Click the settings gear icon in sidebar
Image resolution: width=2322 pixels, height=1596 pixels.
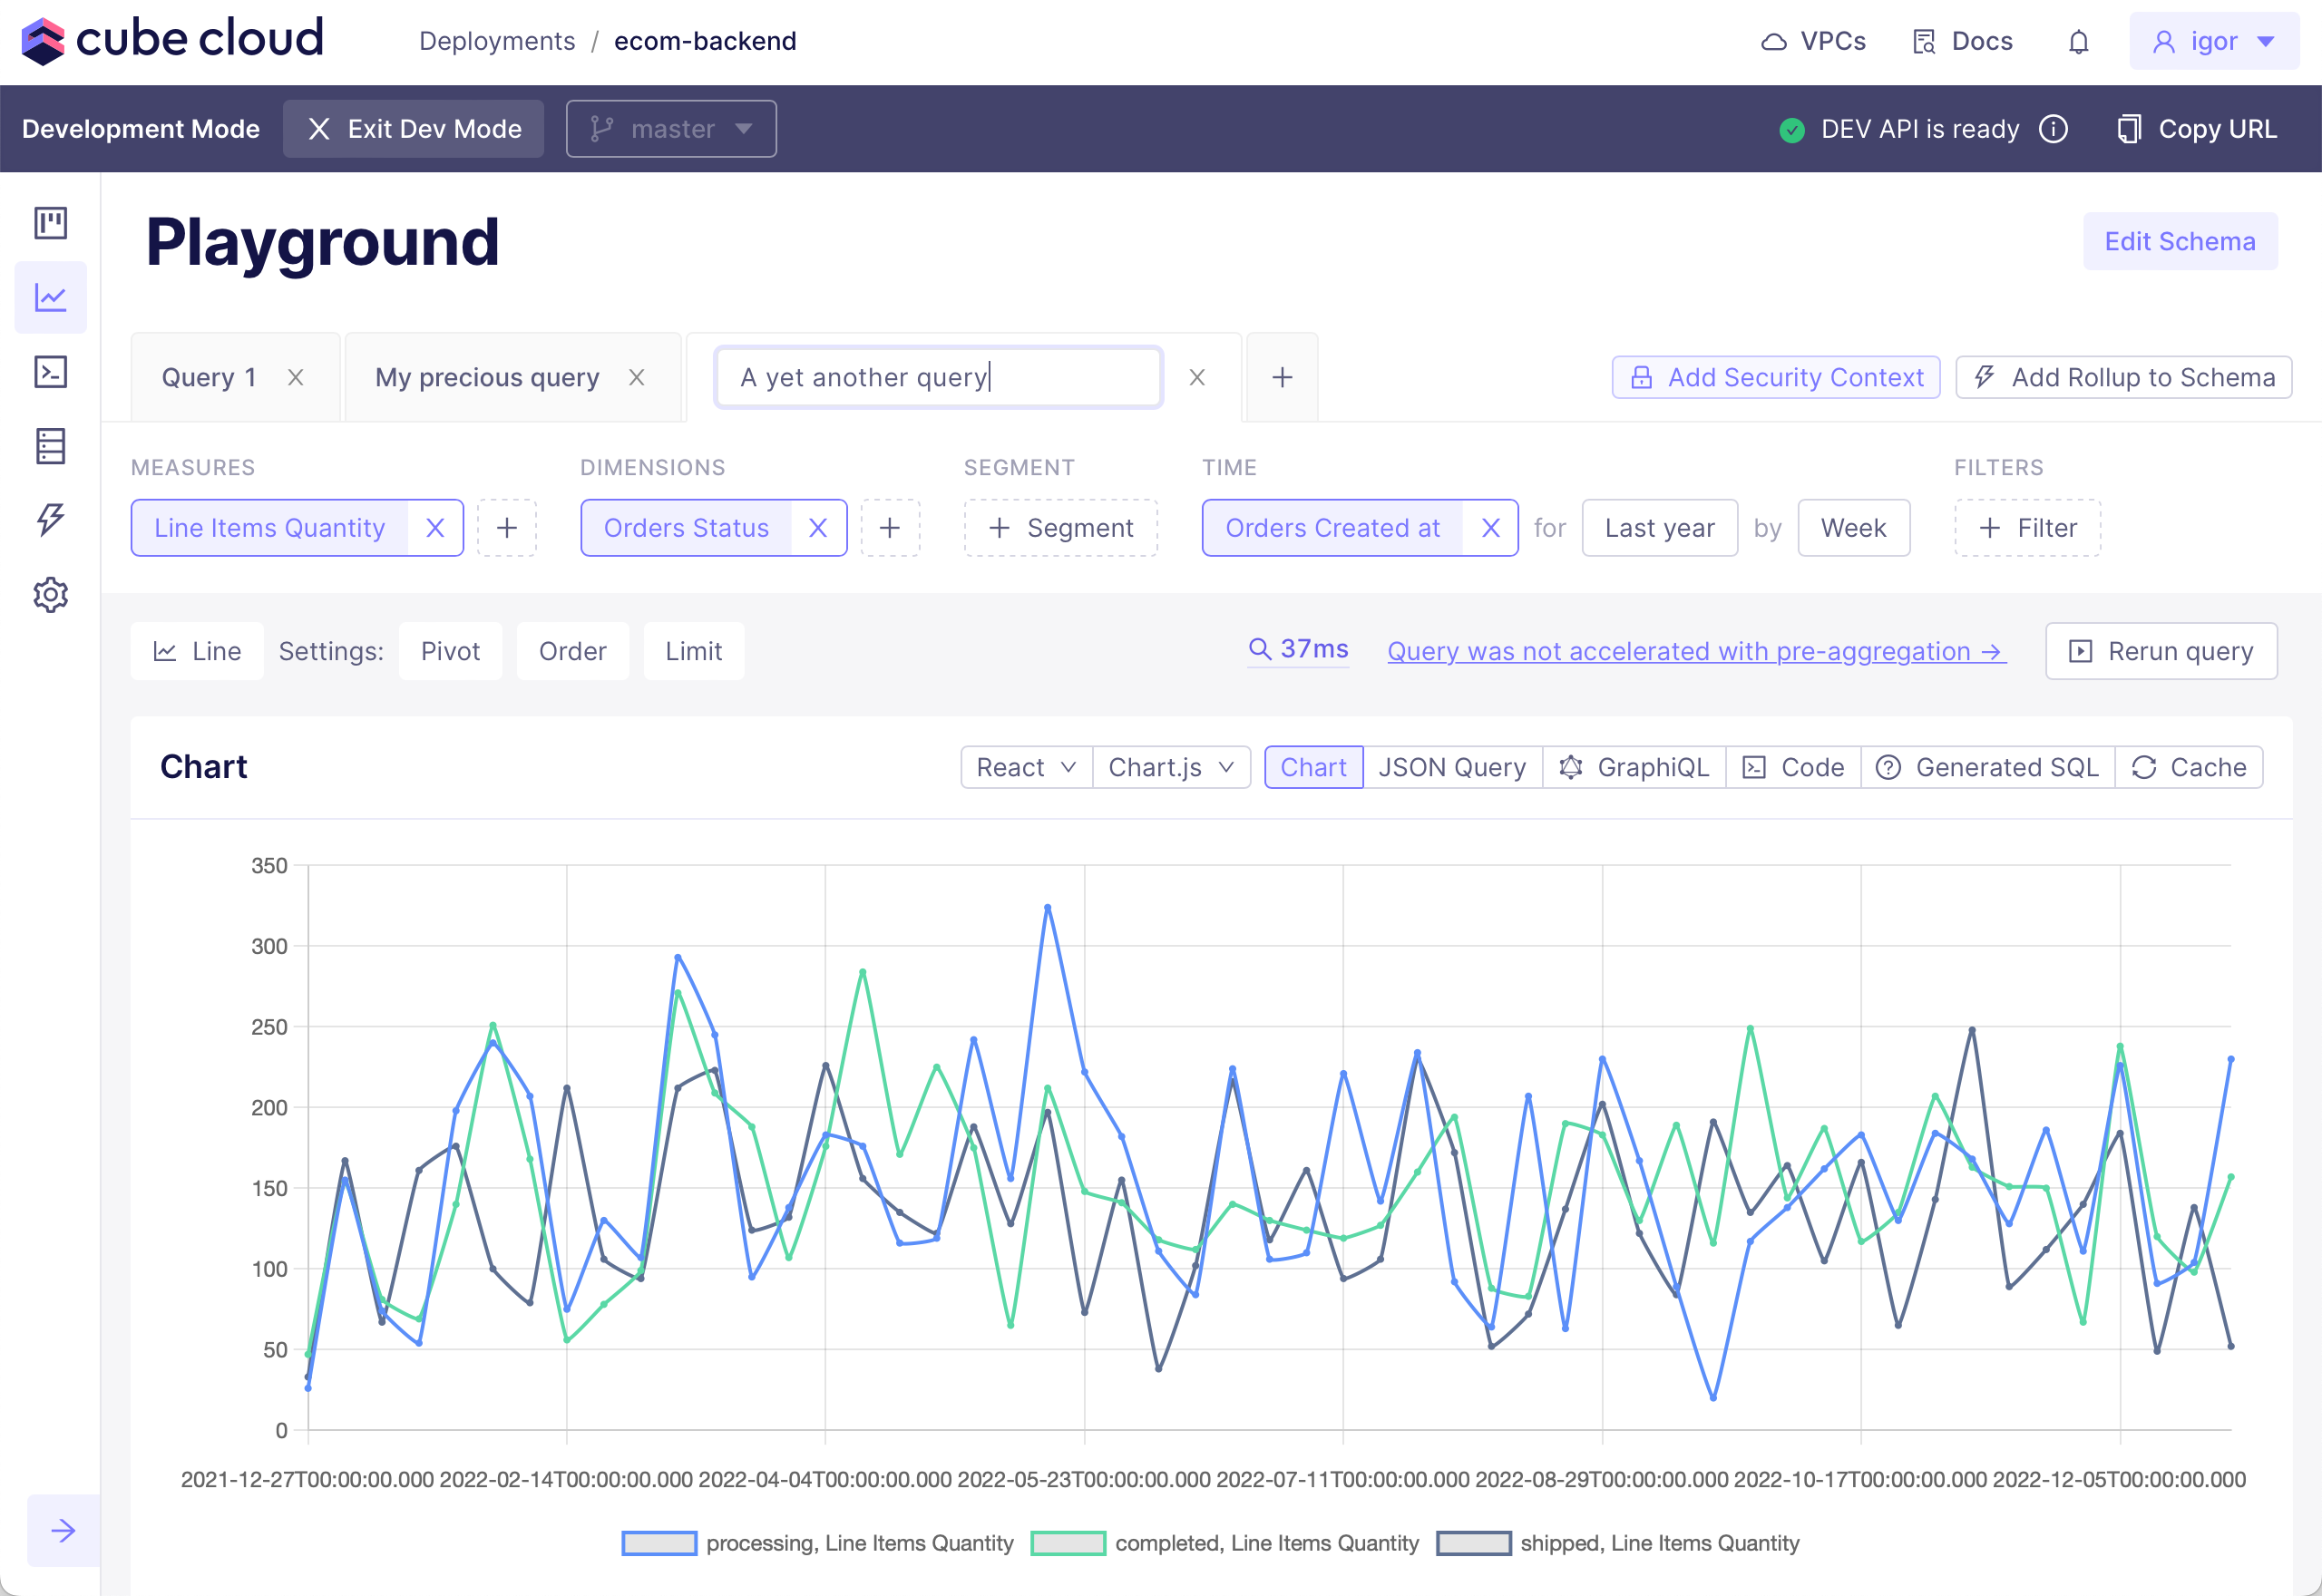[49, 594]
